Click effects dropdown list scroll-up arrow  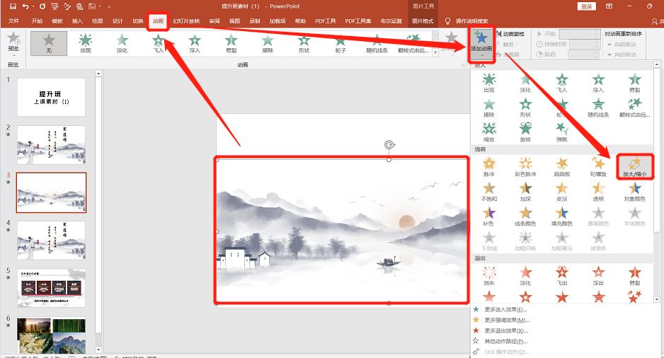pos(657,65)
